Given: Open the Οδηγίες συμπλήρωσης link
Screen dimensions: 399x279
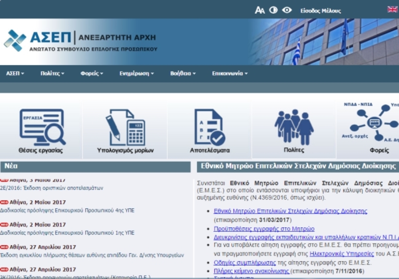Looking at the screenshot, I should (245, 262).
